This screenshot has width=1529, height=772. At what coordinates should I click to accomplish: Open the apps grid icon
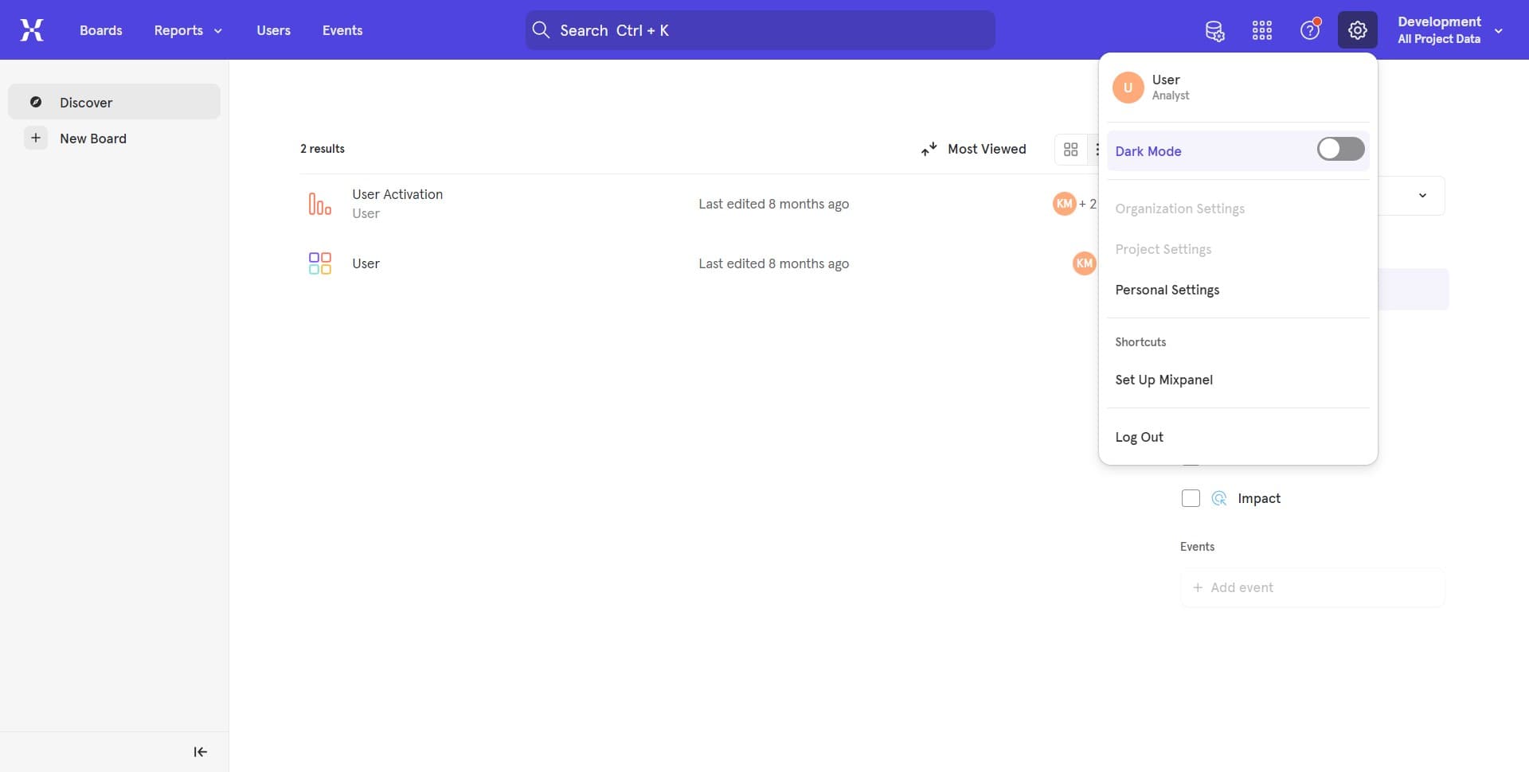coord(1262,31)
